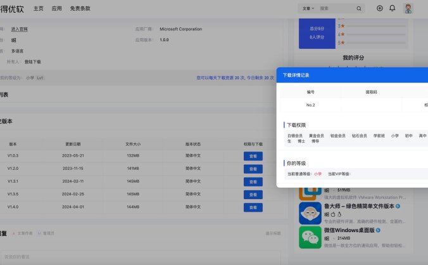
Task: Click the 黄金会员 permission label
Action: (x=317, y=136)
